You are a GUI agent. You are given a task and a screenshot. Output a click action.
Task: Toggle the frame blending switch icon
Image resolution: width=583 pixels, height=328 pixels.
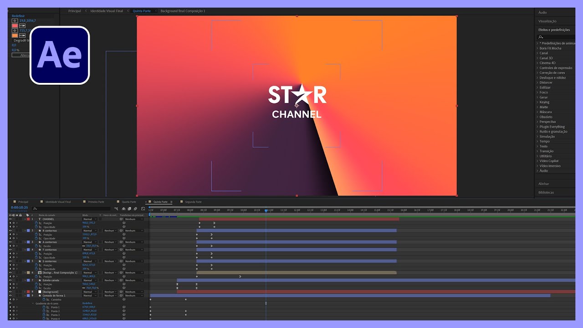pyautogui.click(x=129, y=209)
